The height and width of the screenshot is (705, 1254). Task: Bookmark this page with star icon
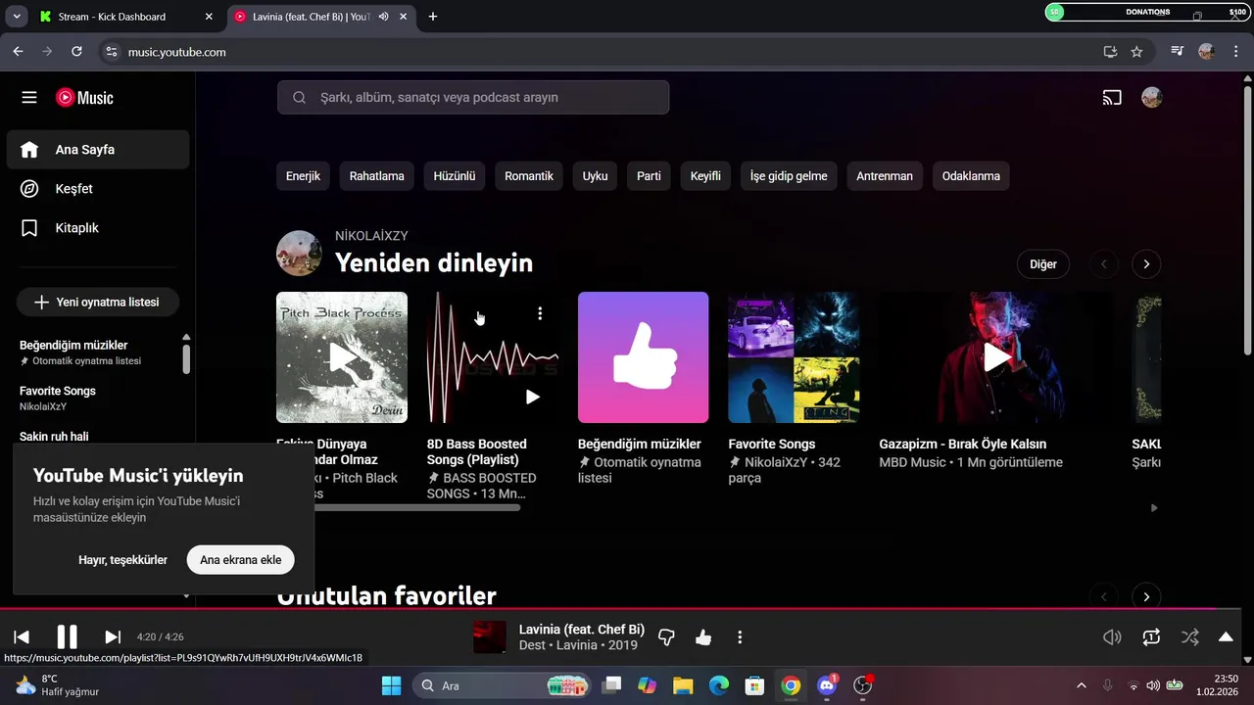click(1136, 52)
